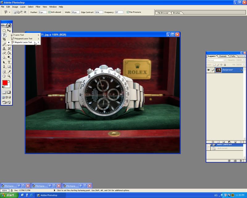Switch to Quick Mask mode
This screenshot has height=198, width=247.
[9, 92]
